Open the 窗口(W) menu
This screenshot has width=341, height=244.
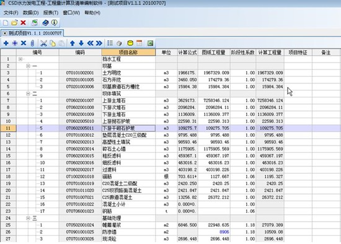click(71, 13)
